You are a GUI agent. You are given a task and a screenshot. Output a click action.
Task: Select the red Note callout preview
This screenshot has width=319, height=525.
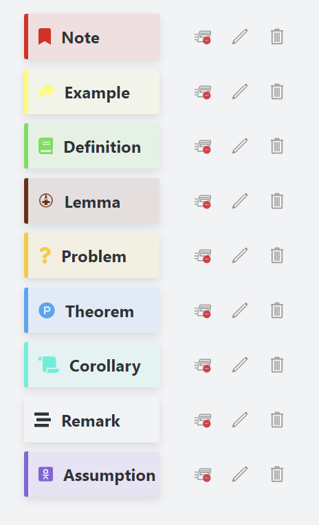pos(91,36)
